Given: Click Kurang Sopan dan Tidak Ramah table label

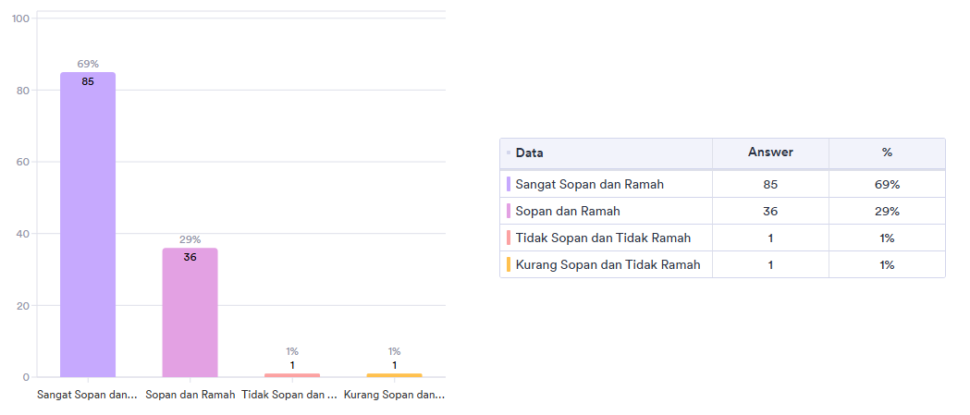Looking at the screenshot, I should (608, 264).
